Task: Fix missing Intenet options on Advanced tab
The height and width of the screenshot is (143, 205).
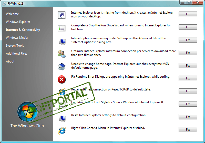Action: (188, 40)
